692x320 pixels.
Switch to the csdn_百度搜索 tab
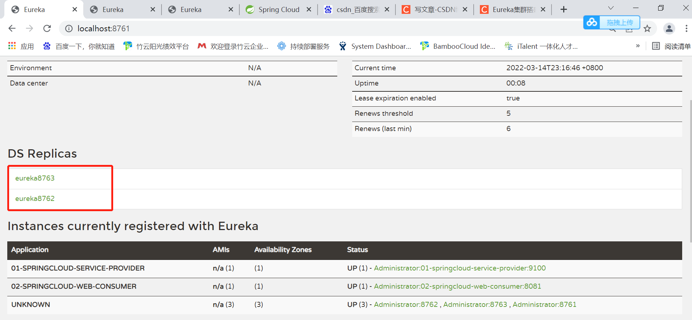tap(357, 9)
